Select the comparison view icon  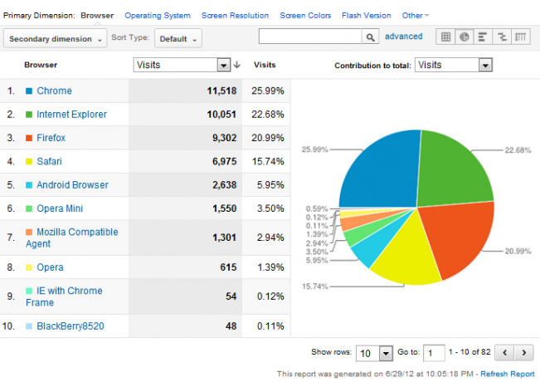502,37
